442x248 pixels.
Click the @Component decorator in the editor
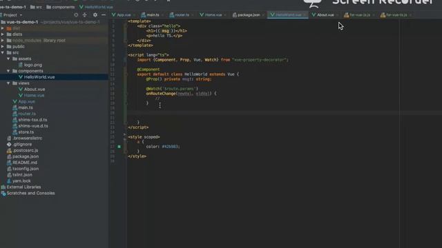click(x=148, y=70)
